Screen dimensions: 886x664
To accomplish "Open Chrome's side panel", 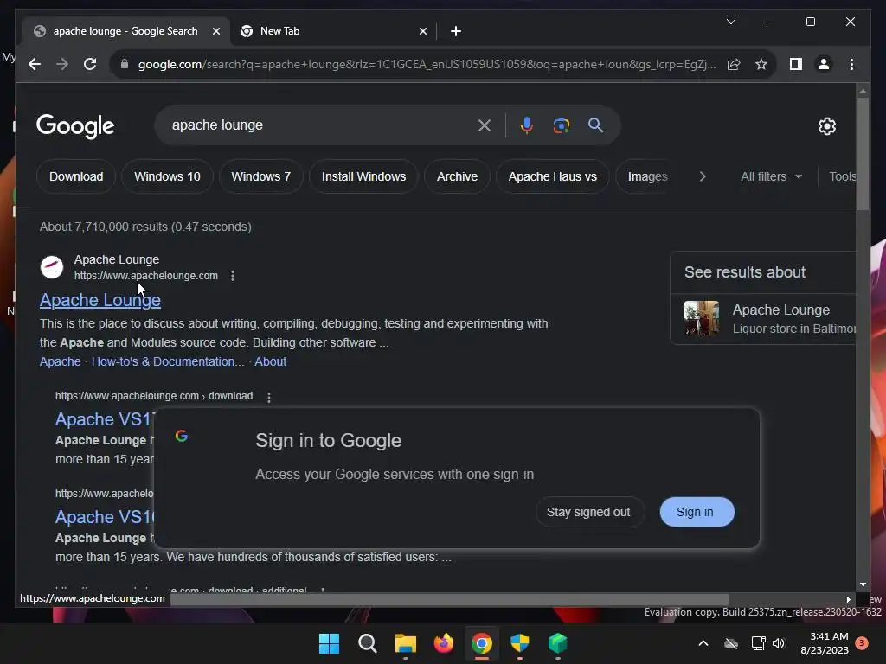I will click(796, 64).
